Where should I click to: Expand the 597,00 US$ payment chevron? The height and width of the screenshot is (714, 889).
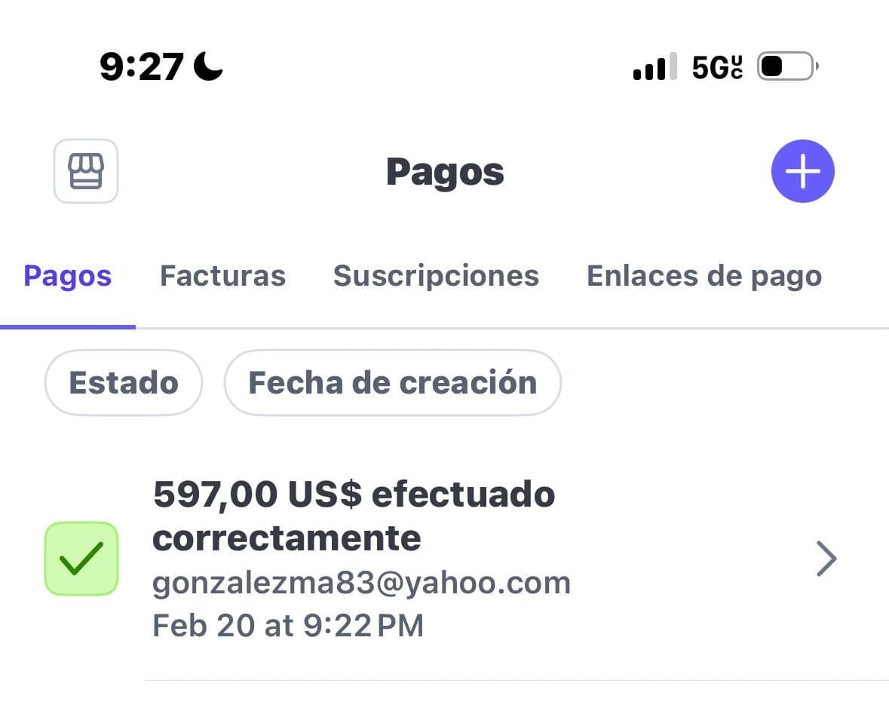826,559
